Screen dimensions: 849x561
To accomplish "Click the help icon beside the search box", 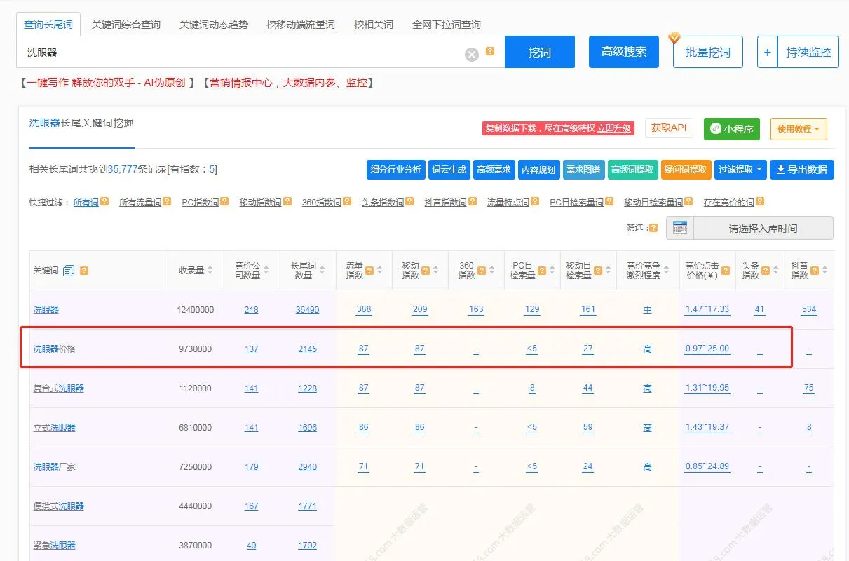I will (x=490, y=51).
